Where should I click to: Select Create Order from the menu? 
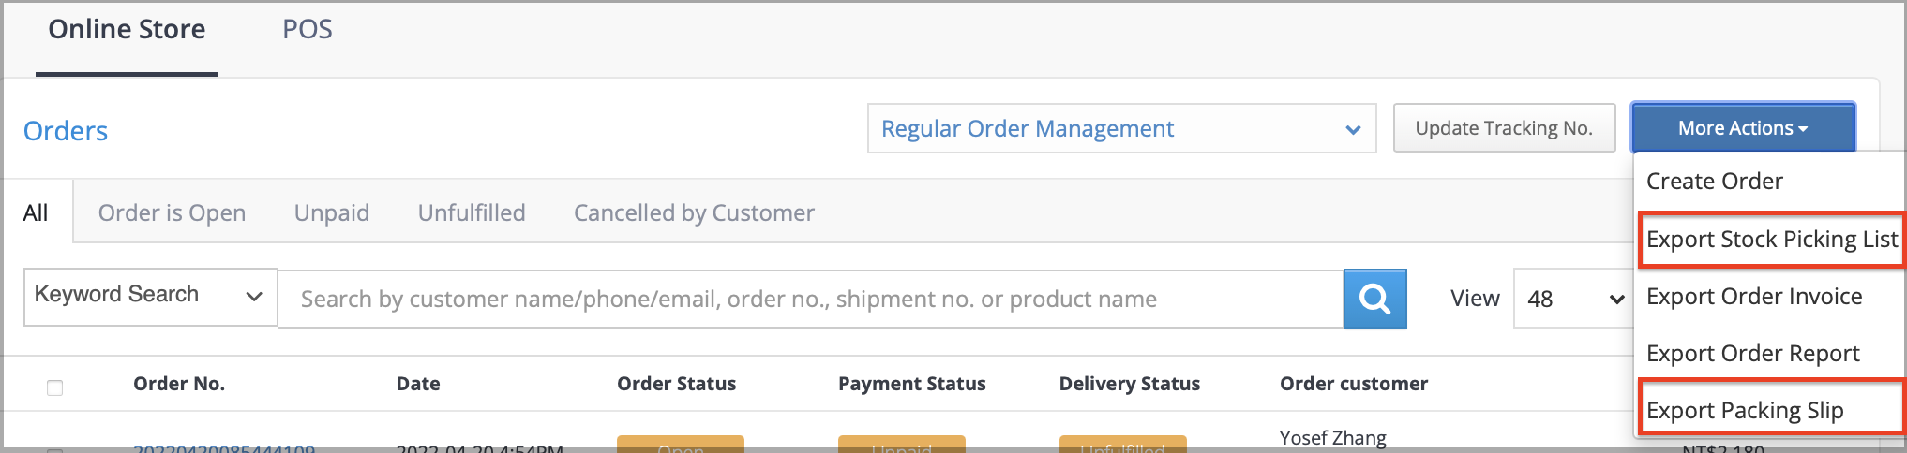click(x=1715, y=181)
